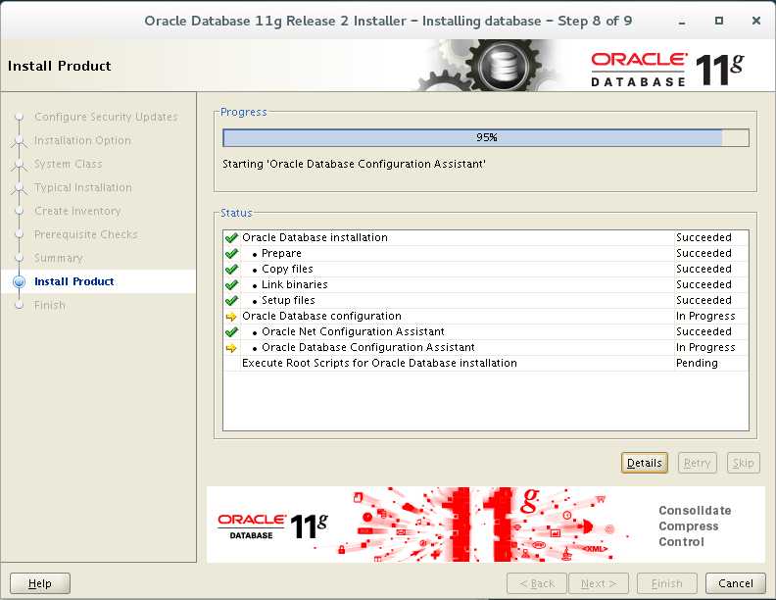The image size is (776, 600).
Task: Minimize the installer window
Action: click(682, 22)
